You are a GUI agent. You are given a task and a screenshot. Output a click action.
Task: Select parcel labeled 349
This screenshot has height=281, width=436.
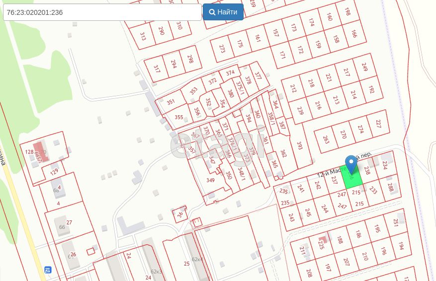(210, 180)
